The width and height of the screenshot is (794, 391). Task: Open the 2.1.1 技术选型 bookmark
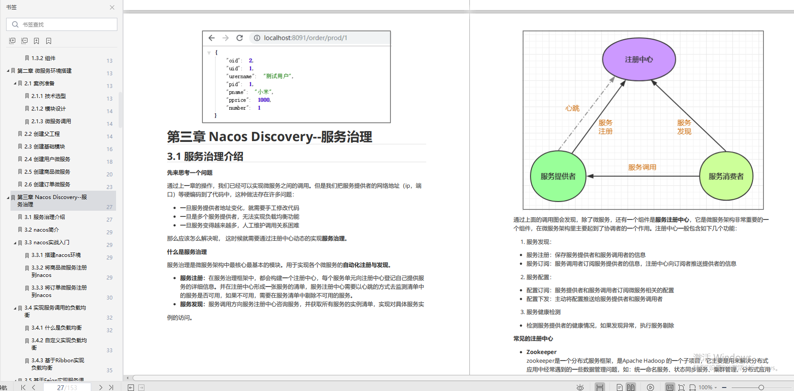48,96
